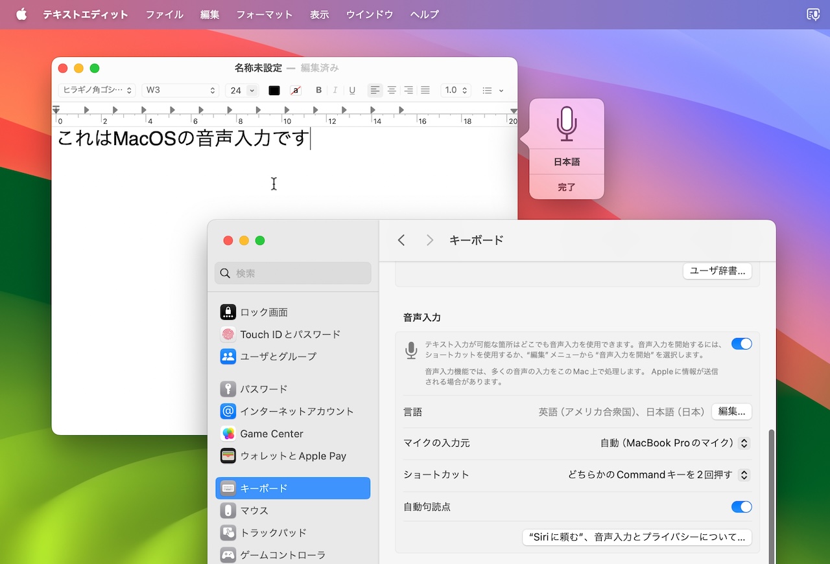Center align text in TextEdit

(x=392, y=91)
